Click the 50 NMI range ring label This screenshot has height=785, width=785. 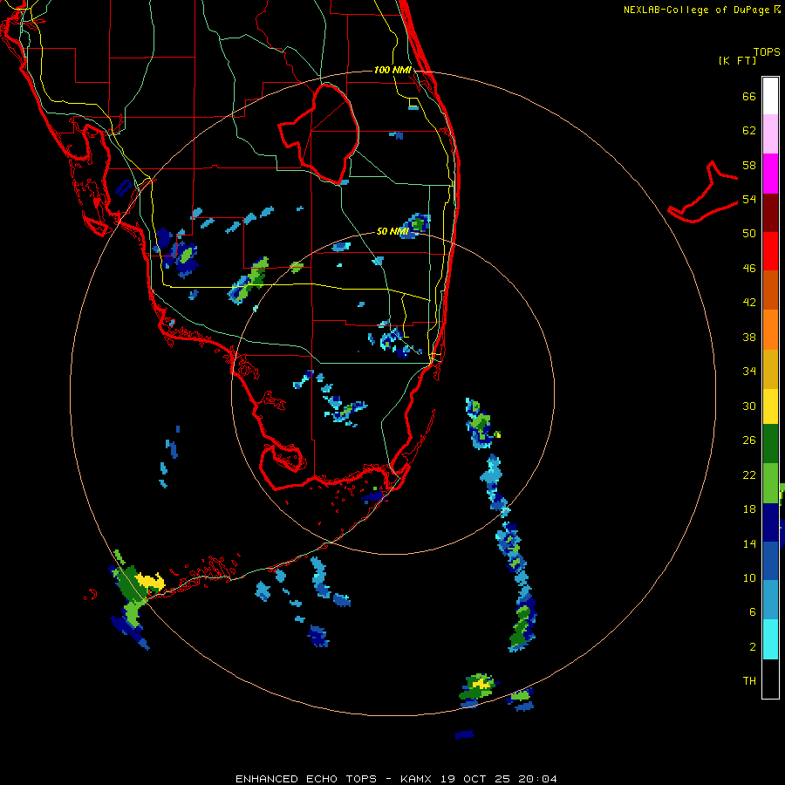point(392,231)
